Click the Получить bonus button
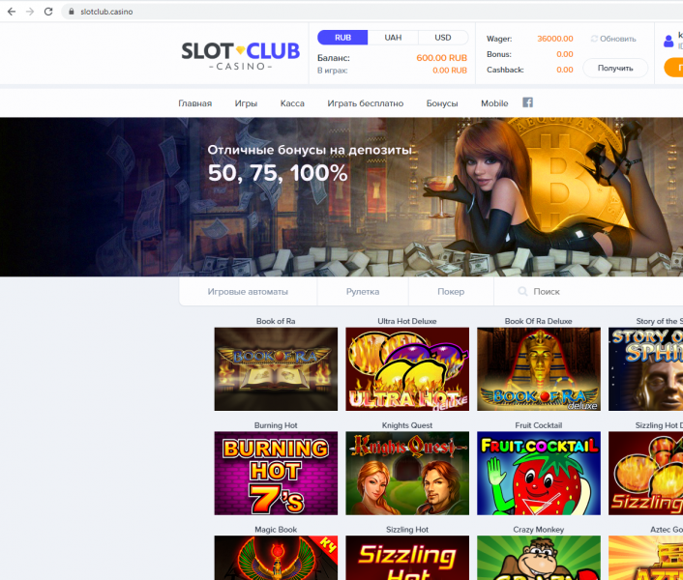 pyautogui.click(x=615, y=69)
